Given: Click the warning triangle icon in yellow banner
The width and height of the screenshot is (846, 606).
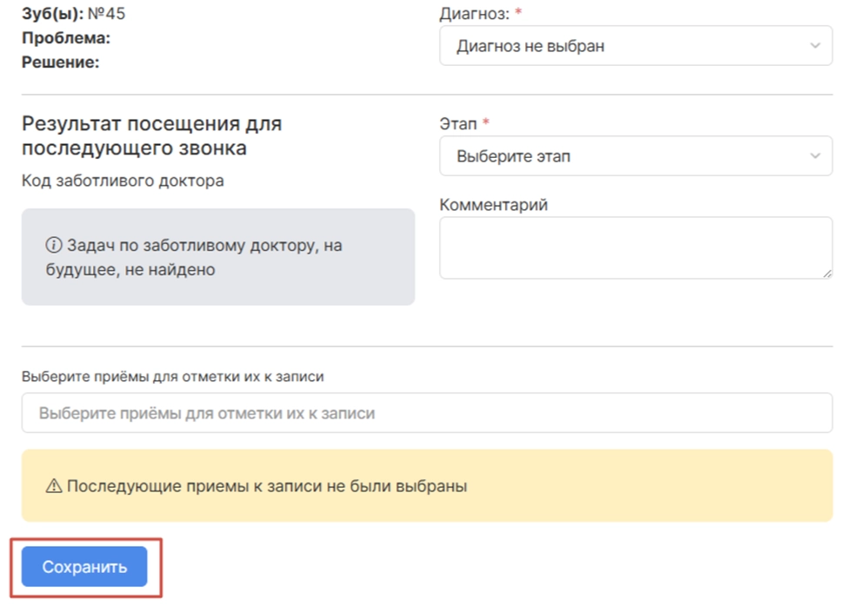Looking at the screenshot, I should point(54,486).
